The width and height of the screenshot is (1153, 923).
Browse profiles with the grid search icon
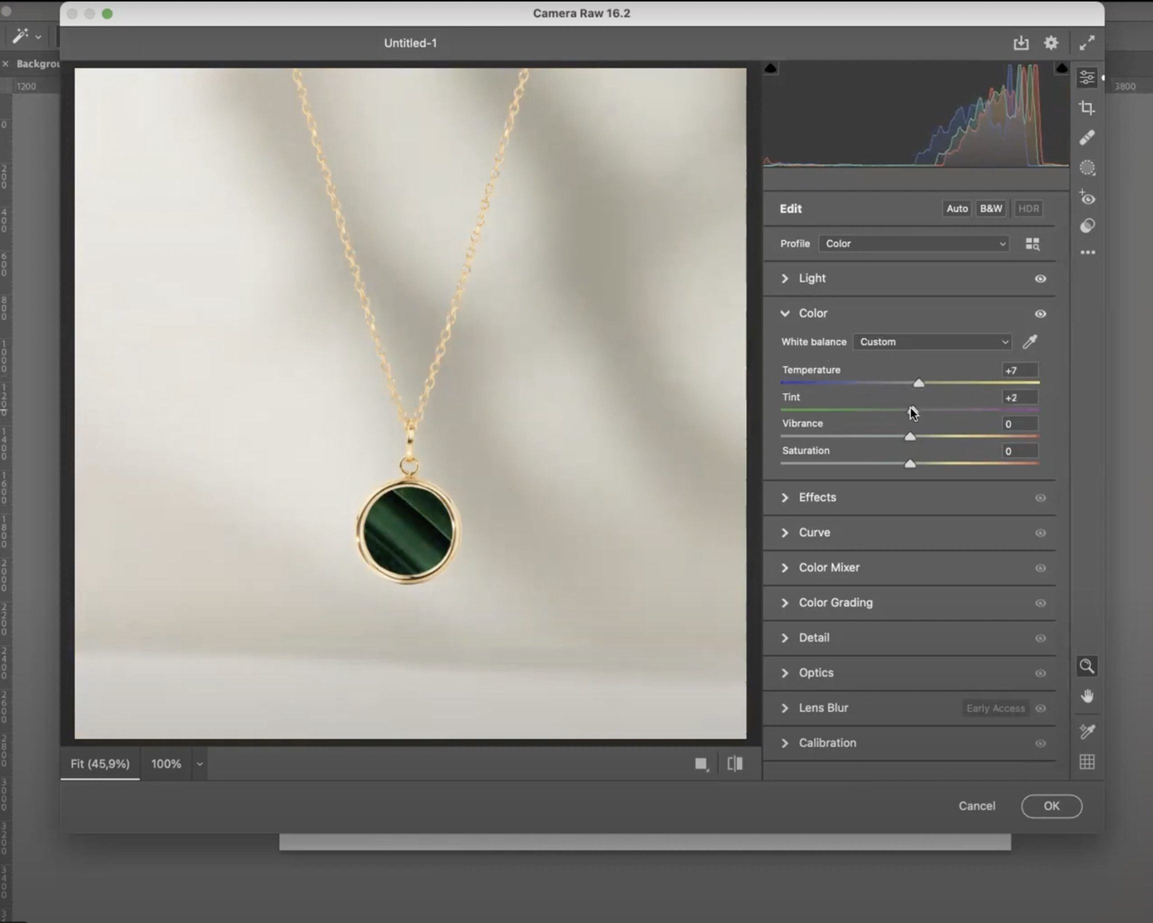(1032, 244)
